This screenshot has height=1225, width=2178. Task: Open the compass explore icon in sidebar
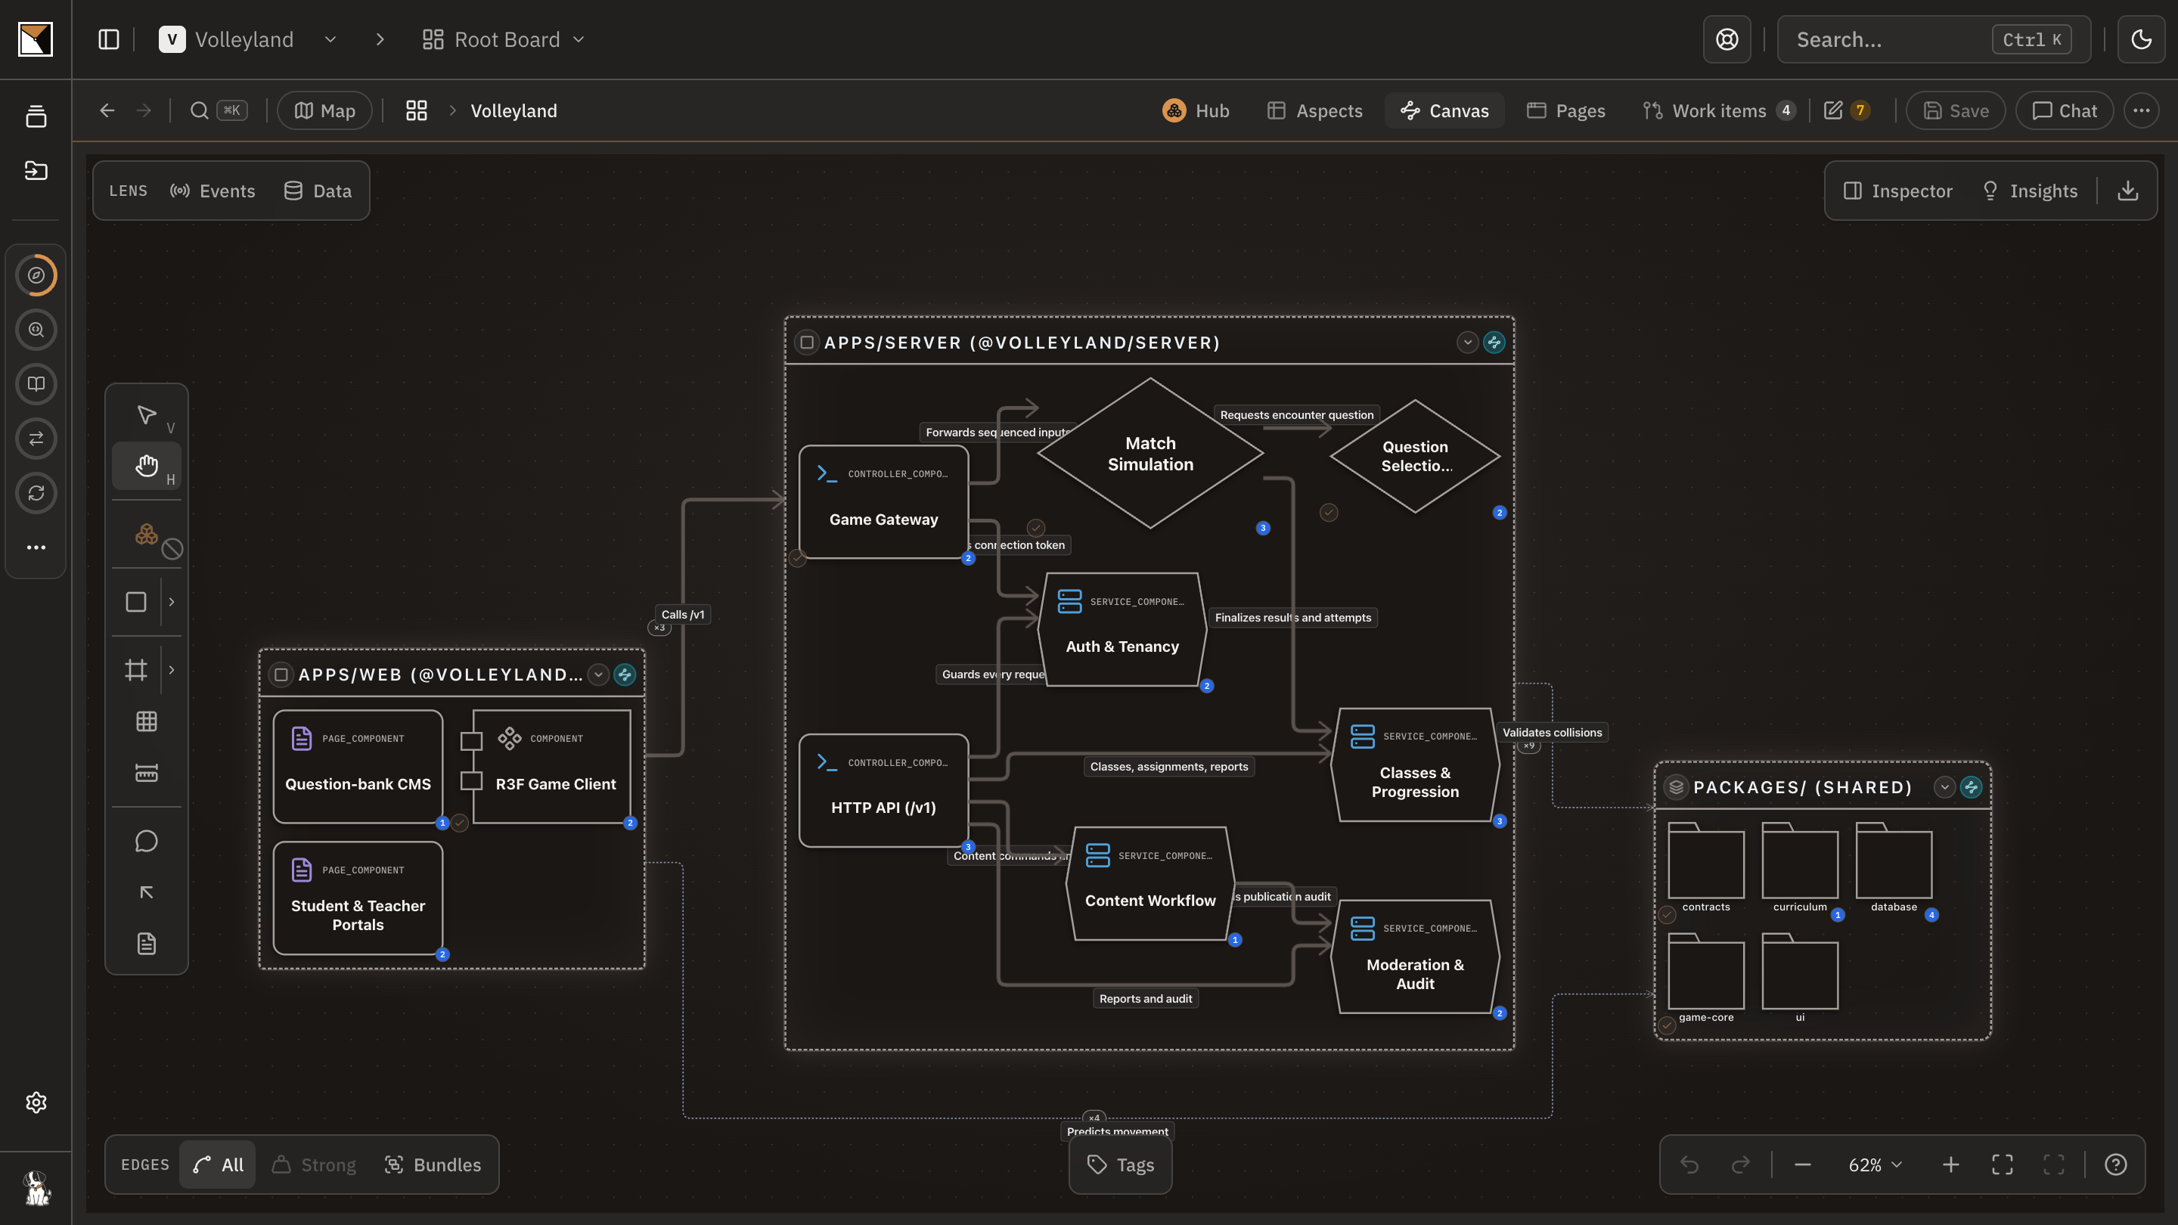(36, 275)
